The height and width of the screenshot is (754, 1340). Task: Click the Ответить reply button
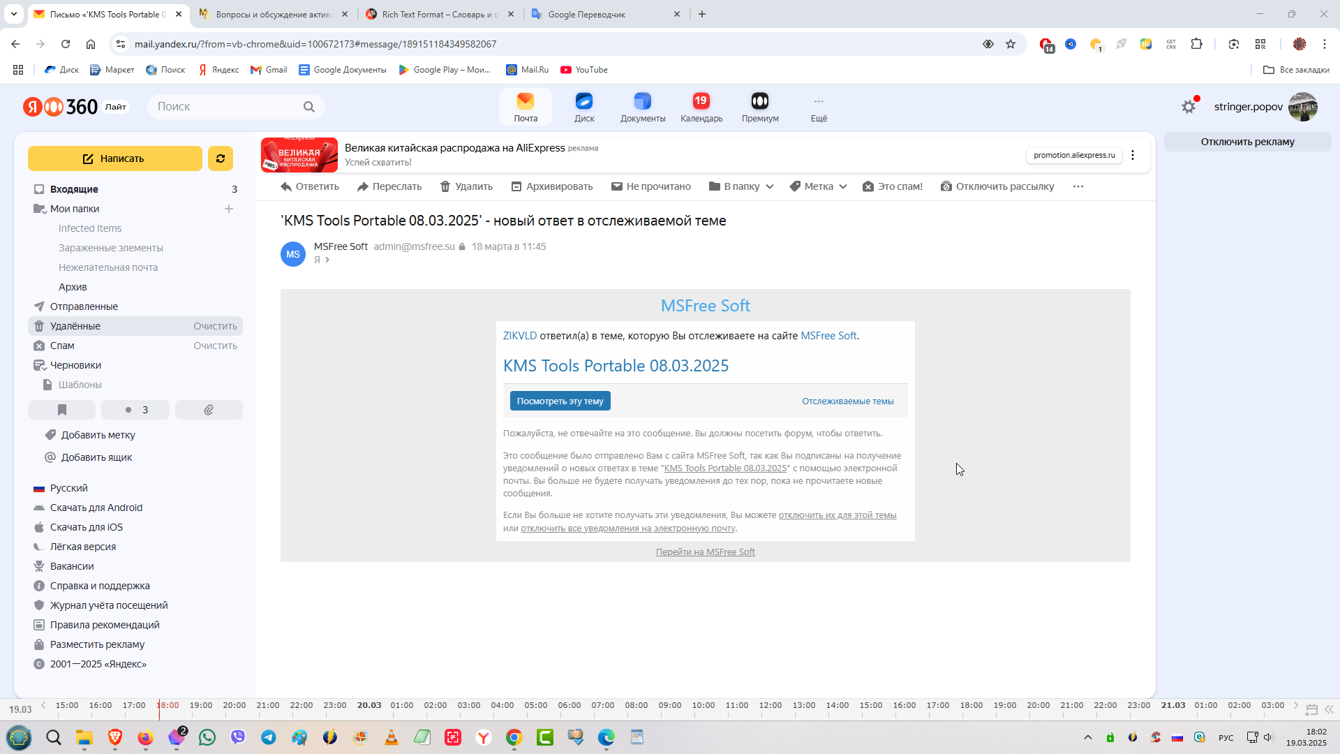click(x=310, y=186)
